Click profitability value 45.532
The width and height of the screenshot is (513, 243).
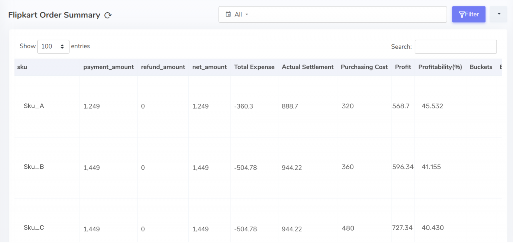coord(432,106)
